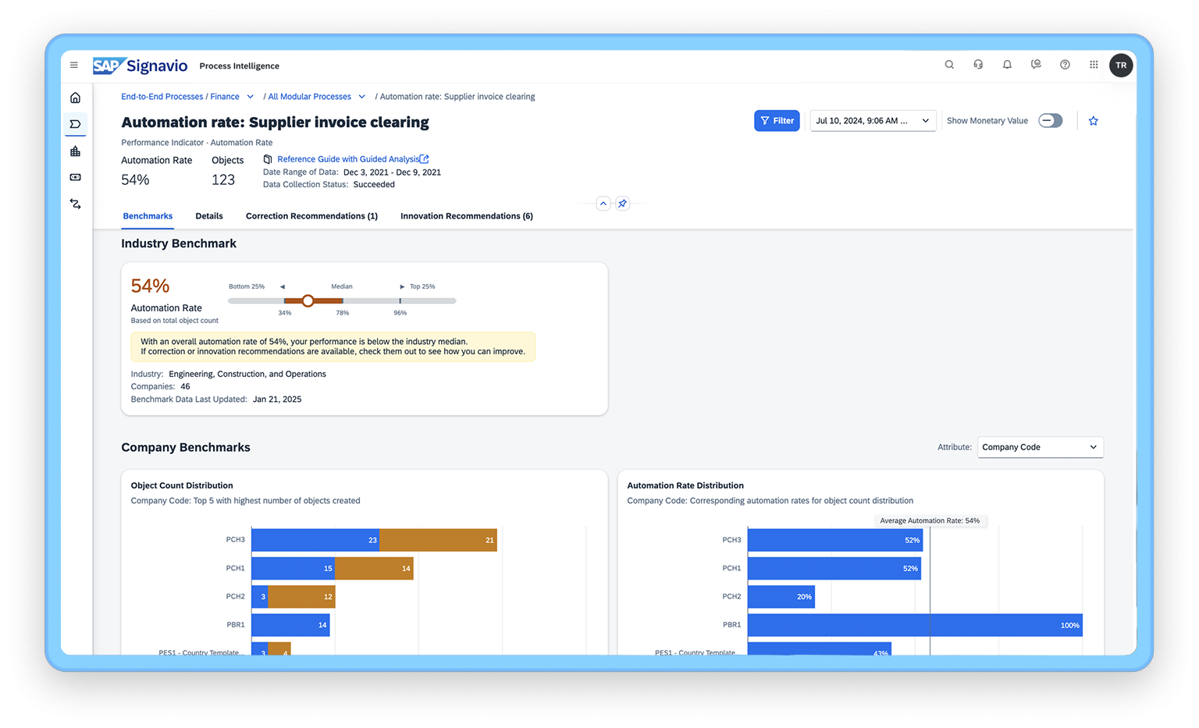The width and height of the screenshot is (1199, 728).
Task: Toggle Show Monetary Value switch
Action: [1050, 121]
